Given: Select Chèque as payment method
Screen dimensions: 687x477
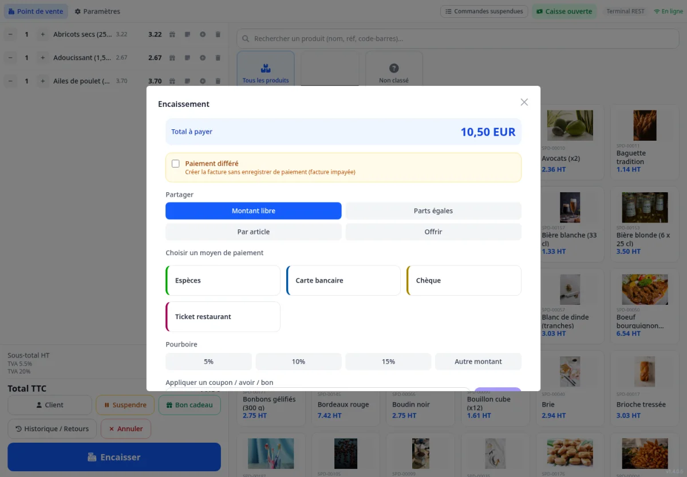Looking at the screenshot, I should pos(464,280).
